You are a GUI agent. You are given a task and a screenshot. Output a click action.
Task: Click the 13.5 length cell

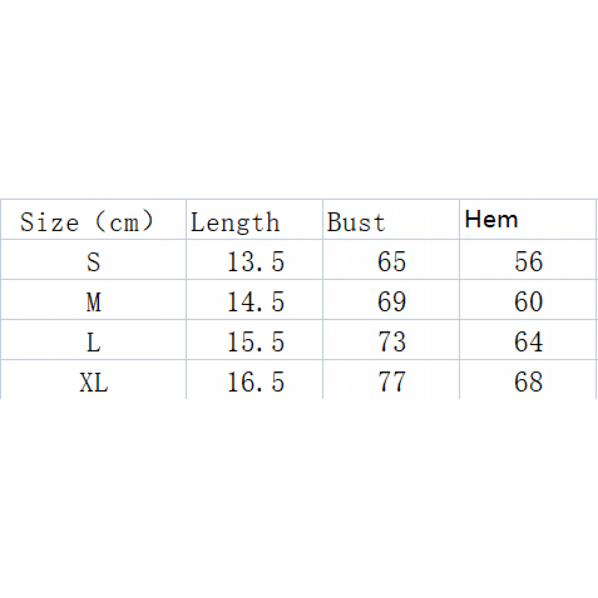click(x=256, y=262)
